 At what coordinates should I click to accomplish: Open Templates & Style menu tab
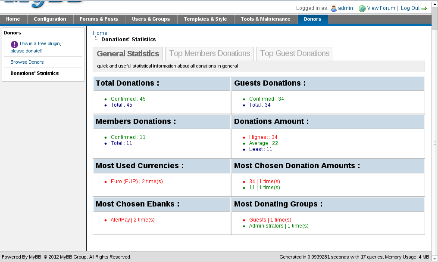click(x=205, y=19)
